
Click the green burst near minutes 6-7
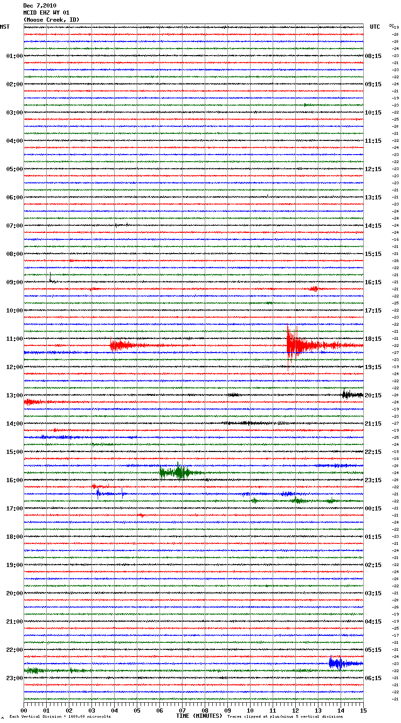pos(180,472)
